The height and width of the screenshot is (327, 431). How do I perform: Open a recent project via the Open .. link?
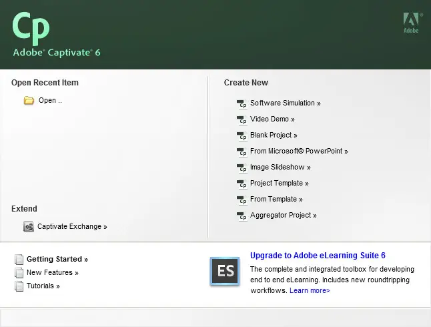click(x=50, y=100)
